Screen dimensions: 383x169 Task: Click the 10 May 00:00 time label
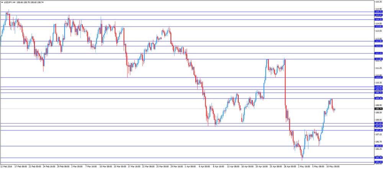point(333,167)
